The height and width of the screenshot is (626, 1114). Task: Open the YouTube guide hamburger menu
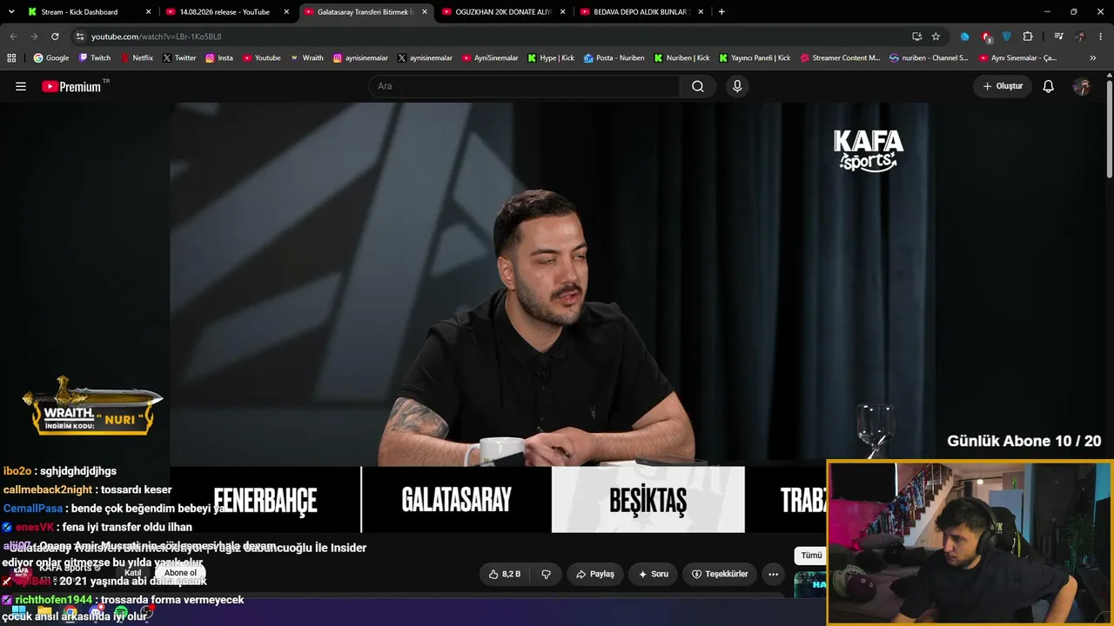[21, 86]
